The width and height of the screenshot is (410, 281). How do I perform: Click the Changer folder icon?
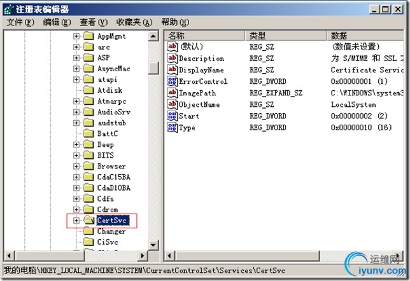[x=88, y=231]
